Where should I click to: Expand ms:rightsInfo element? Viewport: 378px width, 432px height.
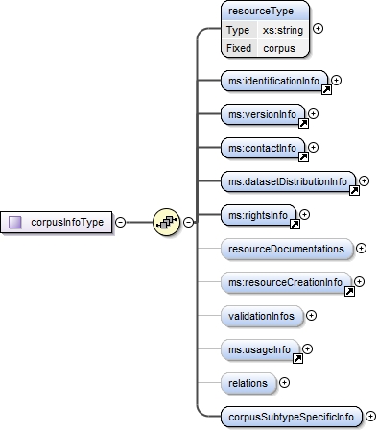point(304,214)
